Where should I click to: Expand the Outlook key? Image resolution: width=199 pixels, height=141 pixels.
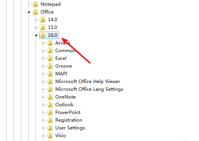(43, 105)
